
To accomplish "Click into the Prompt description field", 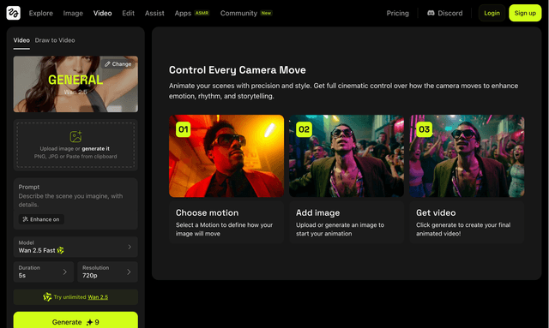I will click(75, 200).
